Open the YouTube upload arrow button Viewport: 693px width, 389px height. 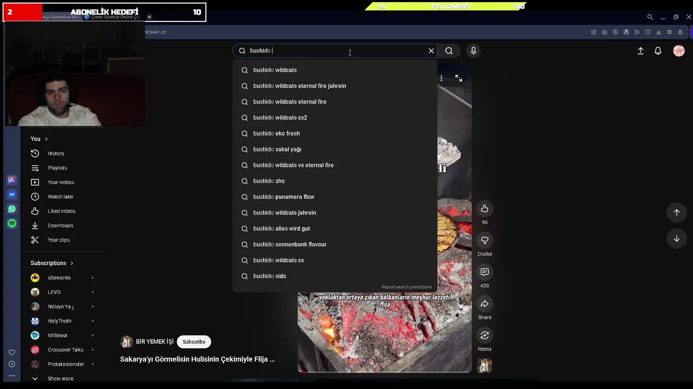[640, 51]
